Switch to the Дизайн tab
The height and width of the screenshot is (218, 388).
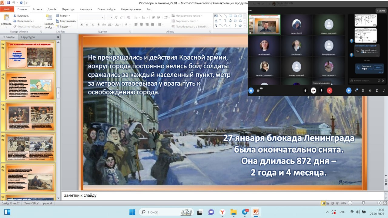[x=52, y=9]
